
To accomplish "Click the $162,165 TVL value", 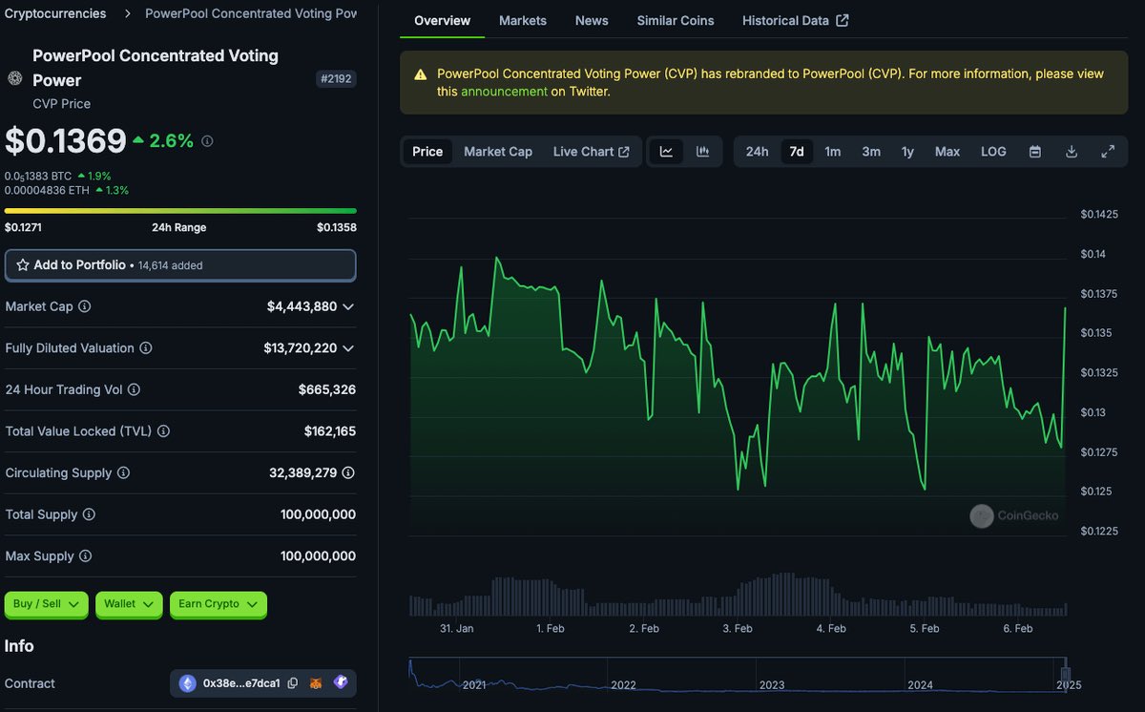I will [330, 431].
